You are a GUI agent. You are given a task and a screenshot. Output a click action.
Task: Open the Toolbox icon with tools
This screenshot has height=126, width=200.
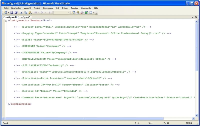82,13
